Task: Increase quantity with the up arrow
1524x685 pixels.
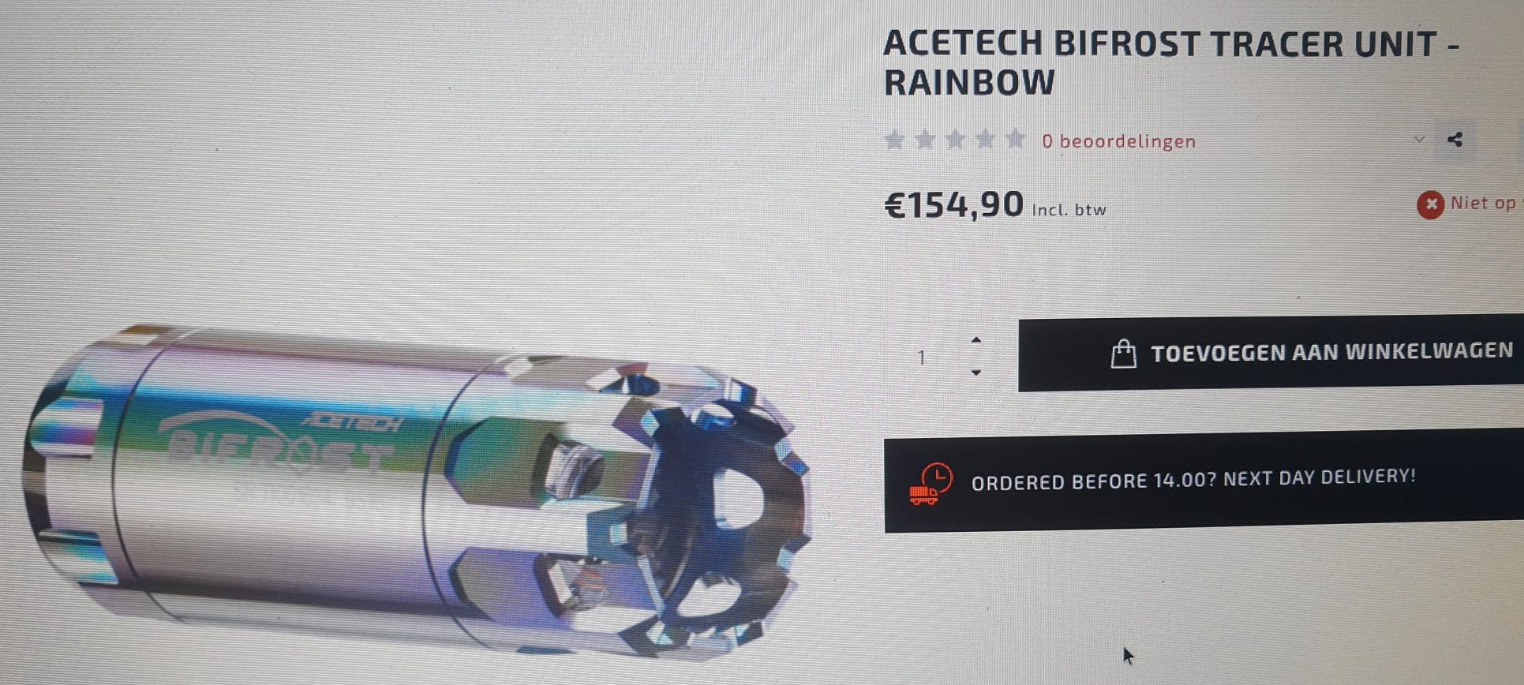Action: pyautogui.click(x=976, y=340)
